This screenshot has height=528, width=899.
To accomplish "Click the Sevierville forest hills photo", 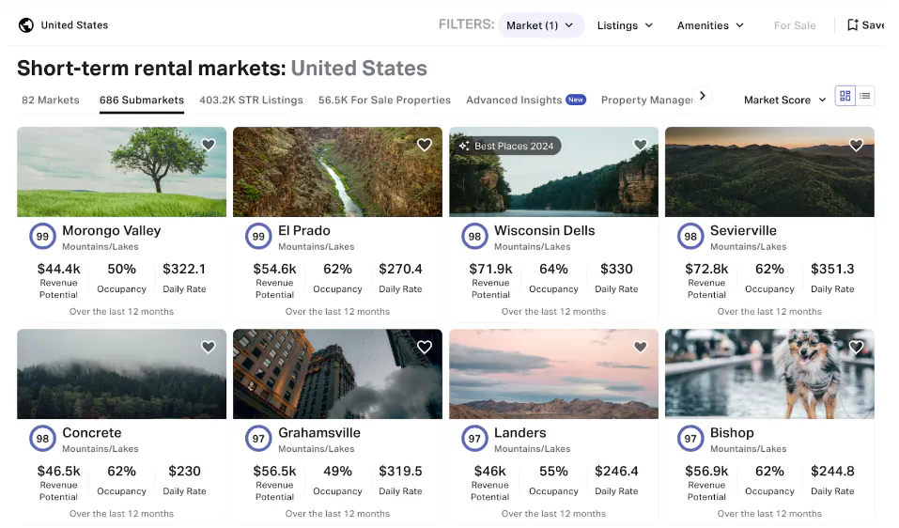I will 769,172.
